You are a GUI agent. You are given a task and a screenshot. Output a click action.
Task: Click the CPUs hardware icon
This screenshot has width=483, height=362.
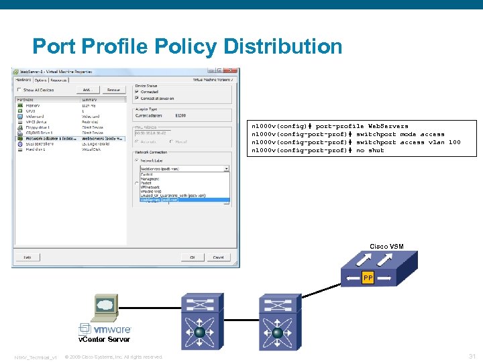click(x=20, y=111)
